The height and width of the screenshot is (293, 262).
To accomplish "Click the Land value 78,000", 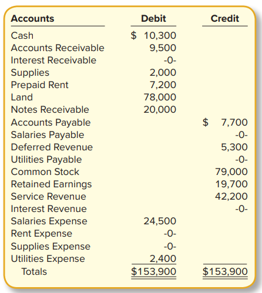I will 160,97.
